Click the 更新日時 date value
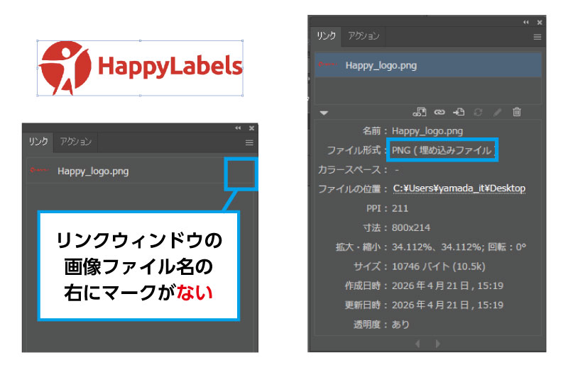 click(x=448, y=305)
